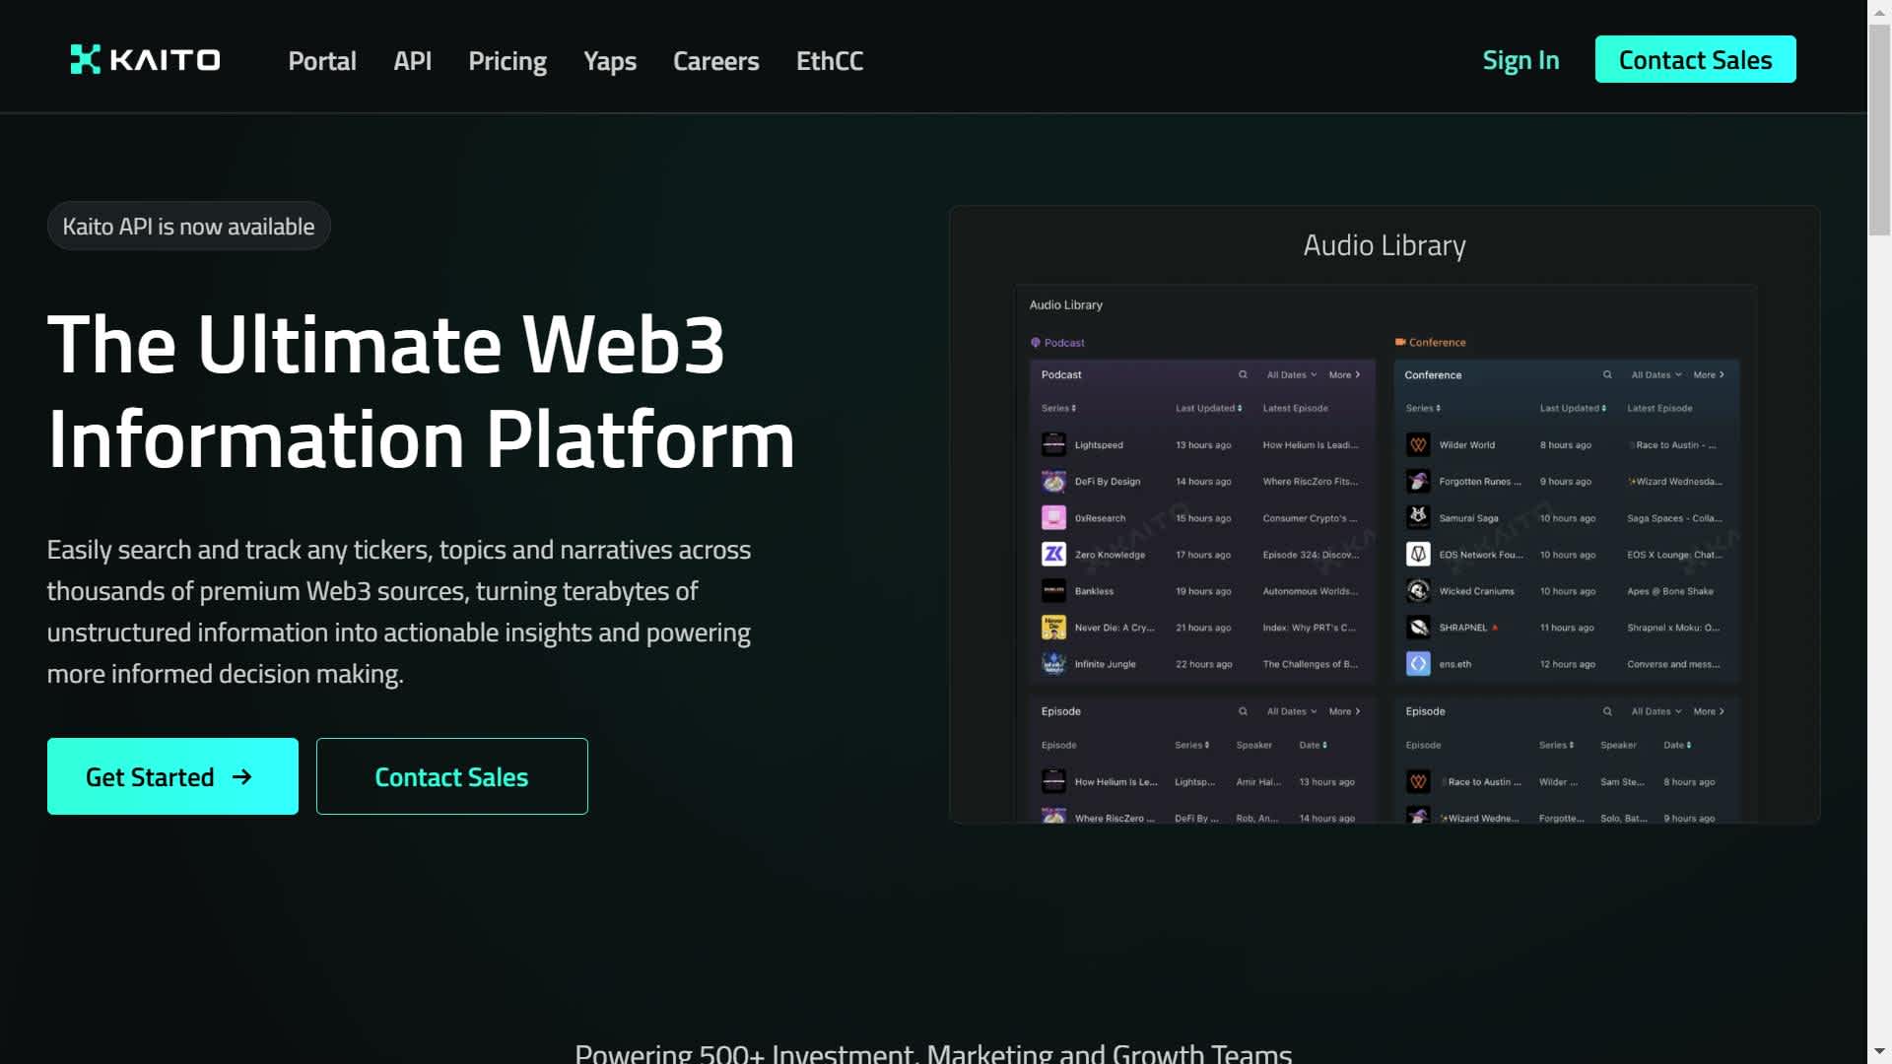1892x1064 pixels.
Task: Click the pink 0xResearch podcast icon
Action: coord(1053,517)
